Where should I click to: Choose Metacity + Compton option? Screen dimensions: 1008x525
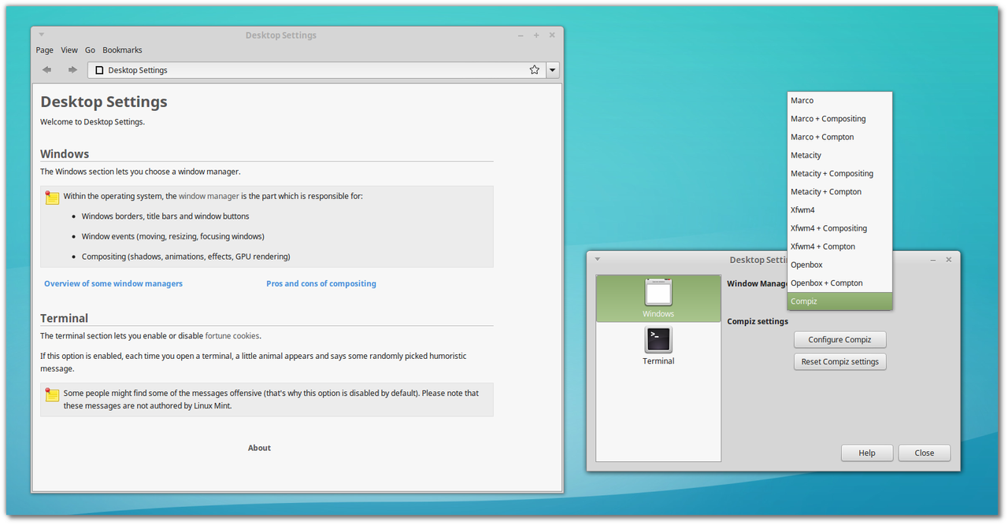(839, 192)
